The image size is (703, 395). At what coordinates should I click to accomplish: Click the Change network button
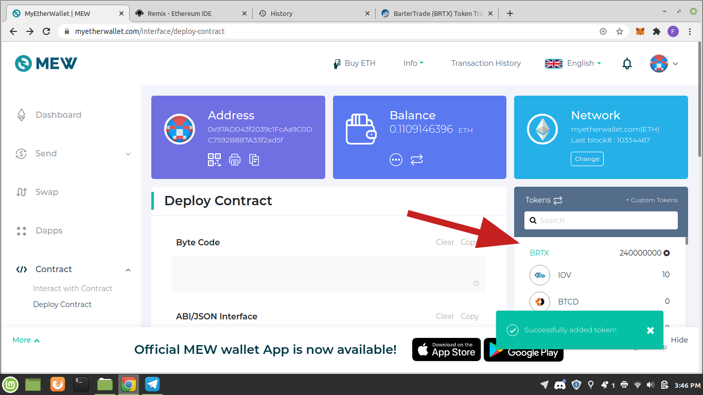click(587, 159)
